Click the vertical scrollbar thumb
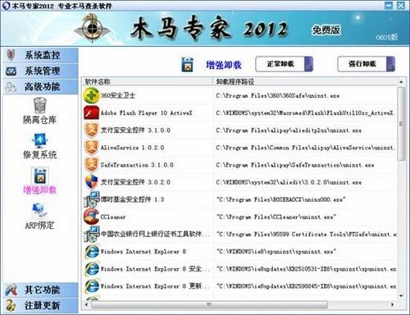 pyautogui.click(x=401, y=124)
